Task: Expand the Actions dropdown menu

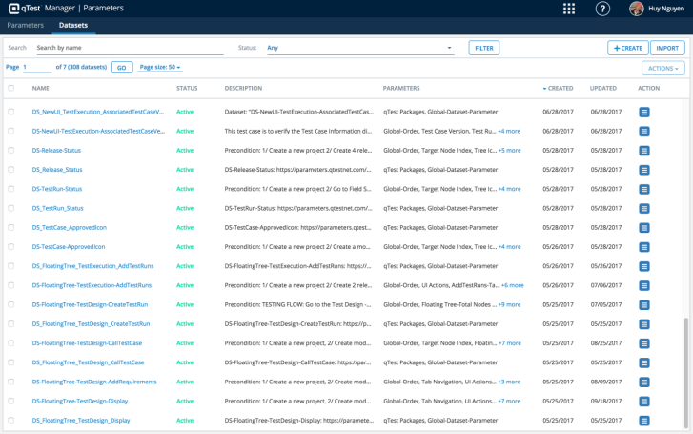Action: click(662, 69)
